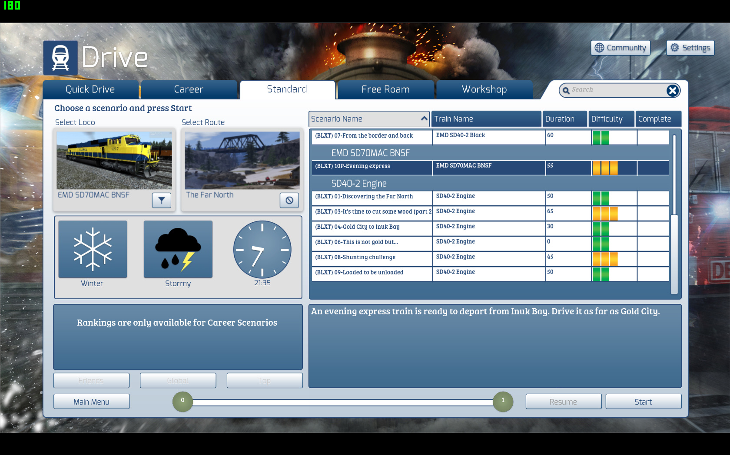Click the Main Menu button
Screen dimensions: 730x455
tap(91, 402)
